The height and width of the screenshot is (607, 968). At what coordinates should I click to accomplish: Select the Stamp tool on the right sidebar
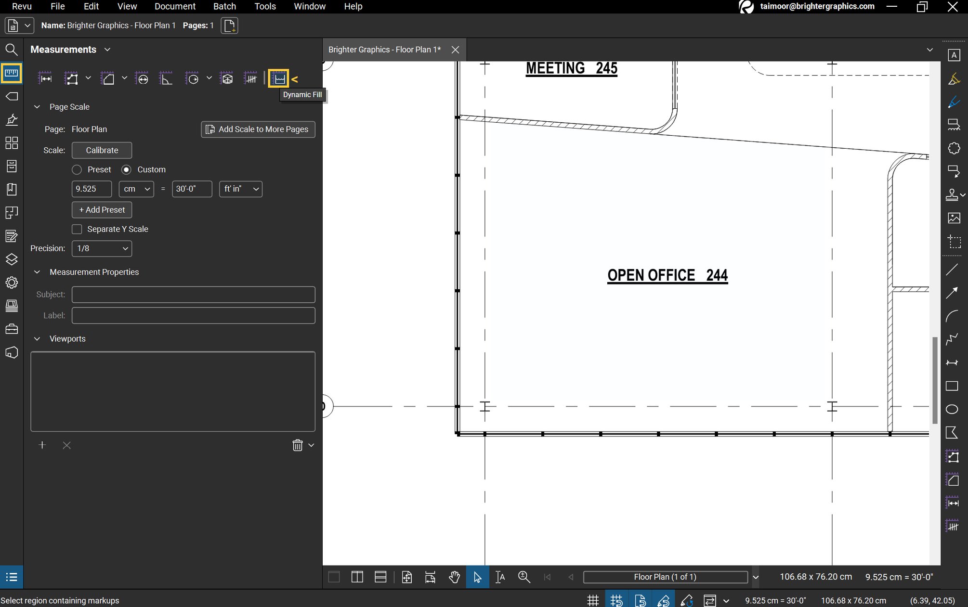pyautogui.click(x=953, y=195)
